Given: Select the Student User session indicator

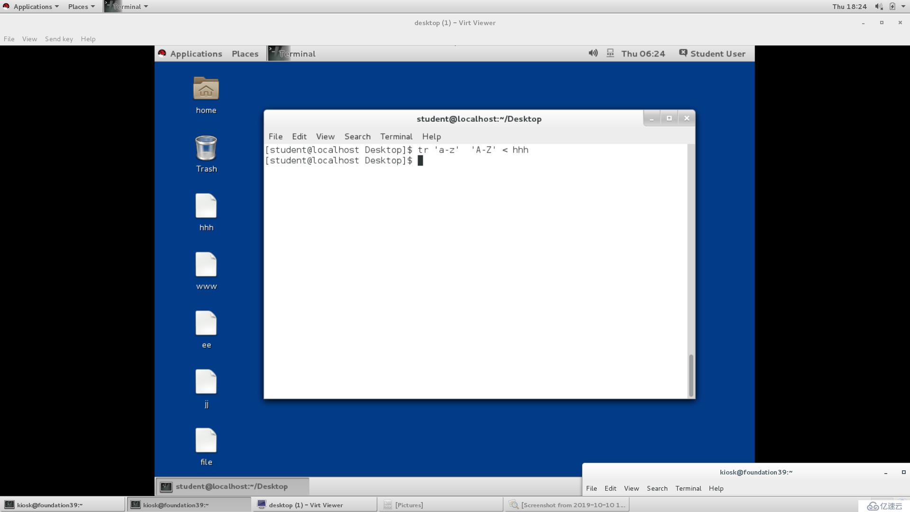Looking at the screenshot, I should click(x=712, y=53).
